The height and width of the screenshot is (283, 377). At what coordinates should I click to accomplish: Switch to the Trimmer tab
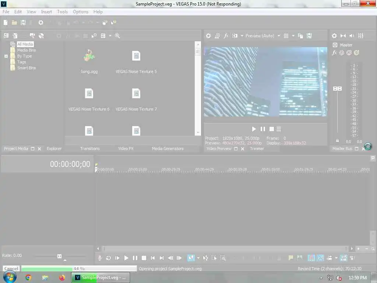pyautogui.click(x=257, y=149)
